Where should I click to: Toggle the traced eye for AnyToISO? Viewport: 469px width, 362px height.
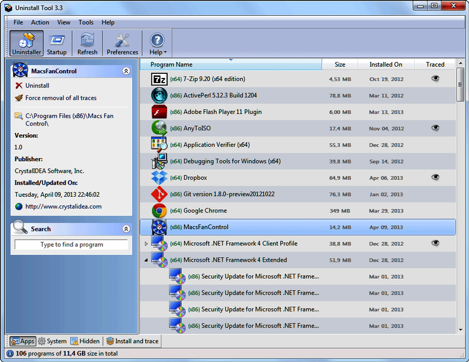[x=435, y=128]
